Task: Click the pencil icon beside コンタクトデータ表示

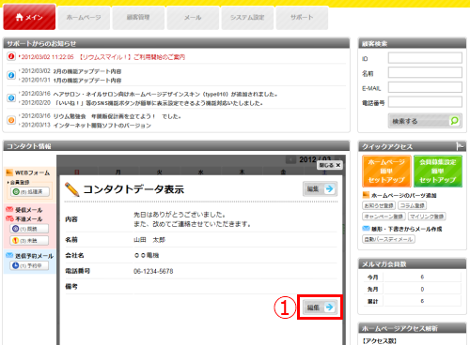Action: (72, 189)
